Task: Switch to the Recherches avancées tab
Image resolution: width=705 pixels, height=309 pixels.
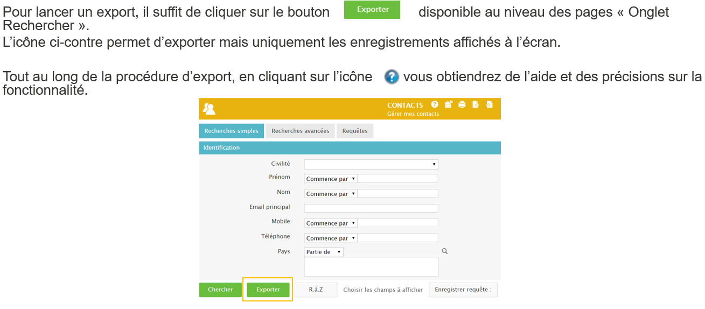Action: click(300, 131)
